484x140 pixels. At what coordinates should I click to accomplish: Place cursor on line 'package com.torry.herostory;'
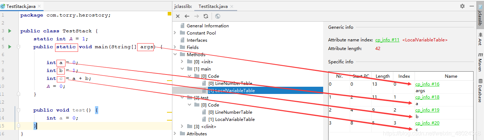65,15
